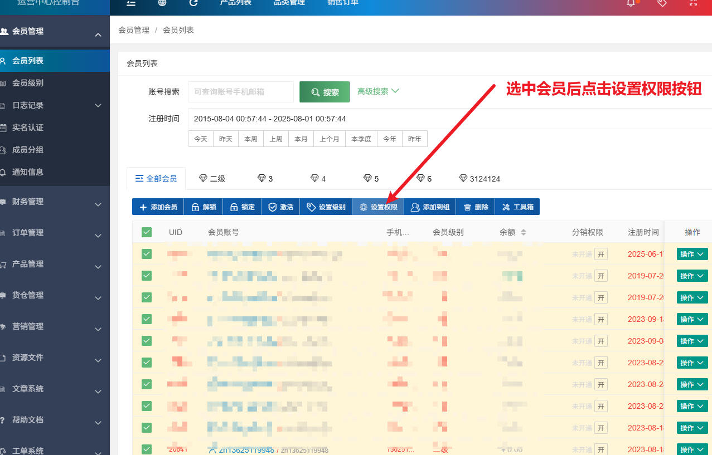Uncheck the select-all checkbox in table header

(x=147, y=232)
